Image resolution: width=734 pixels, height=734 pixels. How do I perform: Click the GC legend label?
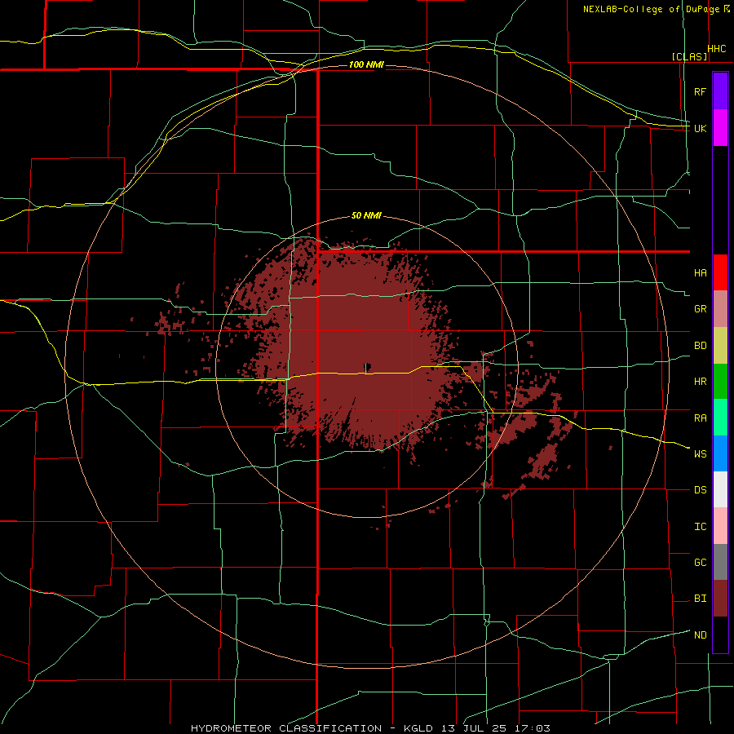700,563
